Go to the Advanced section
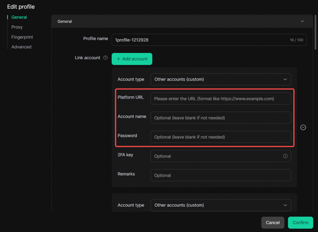318x232 pixels. [21, 47]
